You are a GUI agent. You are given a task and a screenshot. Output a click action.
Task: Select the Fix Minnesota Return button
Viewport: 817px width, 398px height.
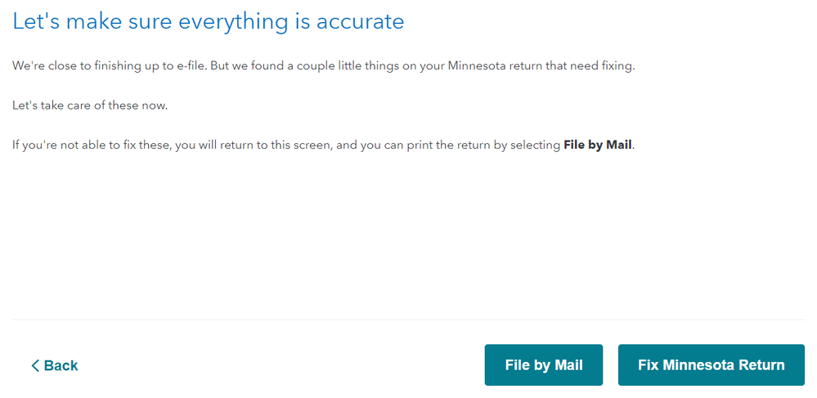712,364
